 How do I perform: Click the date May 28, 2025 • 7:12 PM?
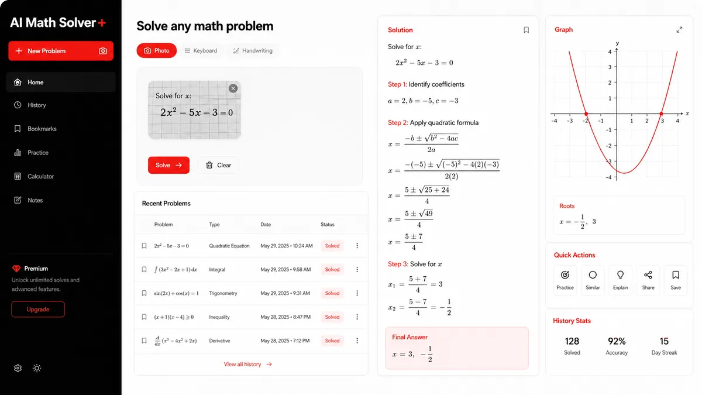coord(286,341)
